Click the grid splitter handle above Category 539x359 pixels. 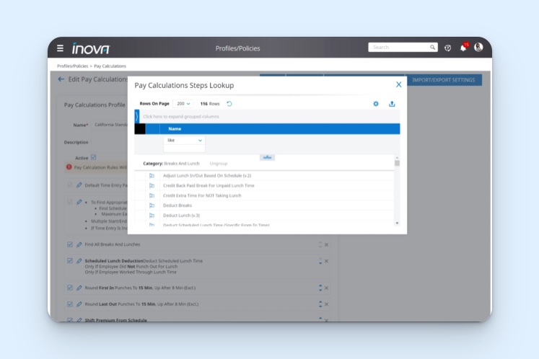pyautogui.click(x=267, y=157)
